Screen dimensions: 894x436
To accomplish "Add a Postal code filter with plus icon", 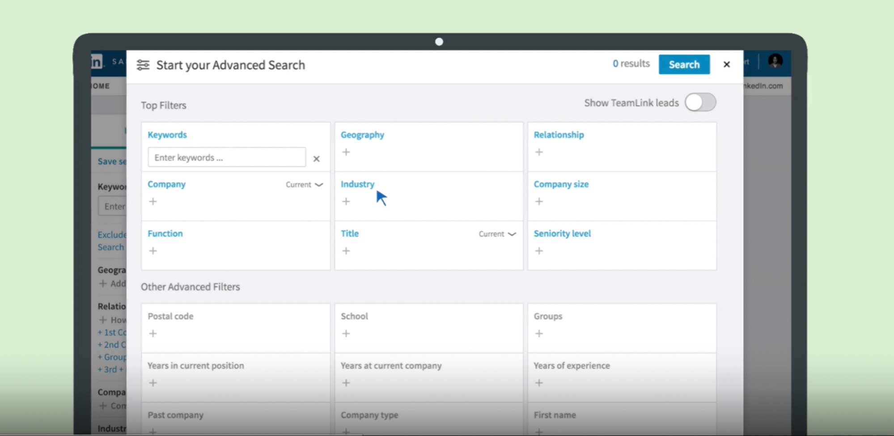I will click(153, 333).
